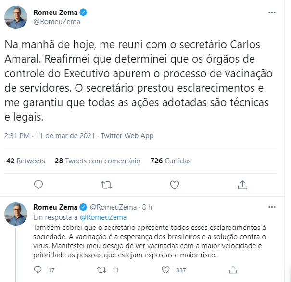
Task: Click Romeu Zema avatar on reply tweet
Action: tap(16, 214)
